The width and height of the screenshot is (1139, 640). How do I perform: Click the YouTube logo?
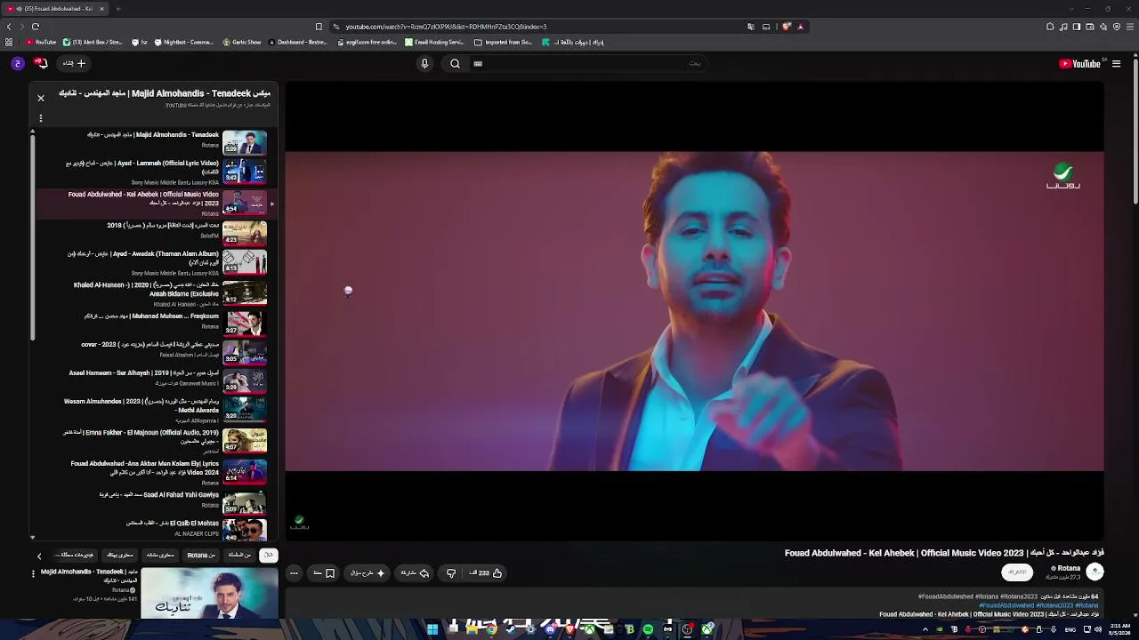[x=1080, y=63]
